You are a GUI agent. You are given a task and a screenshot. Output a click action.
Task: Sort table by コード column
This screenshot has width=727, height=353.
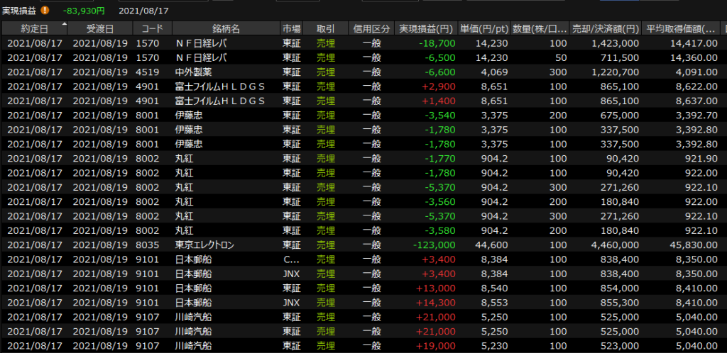tap(152, 29)
